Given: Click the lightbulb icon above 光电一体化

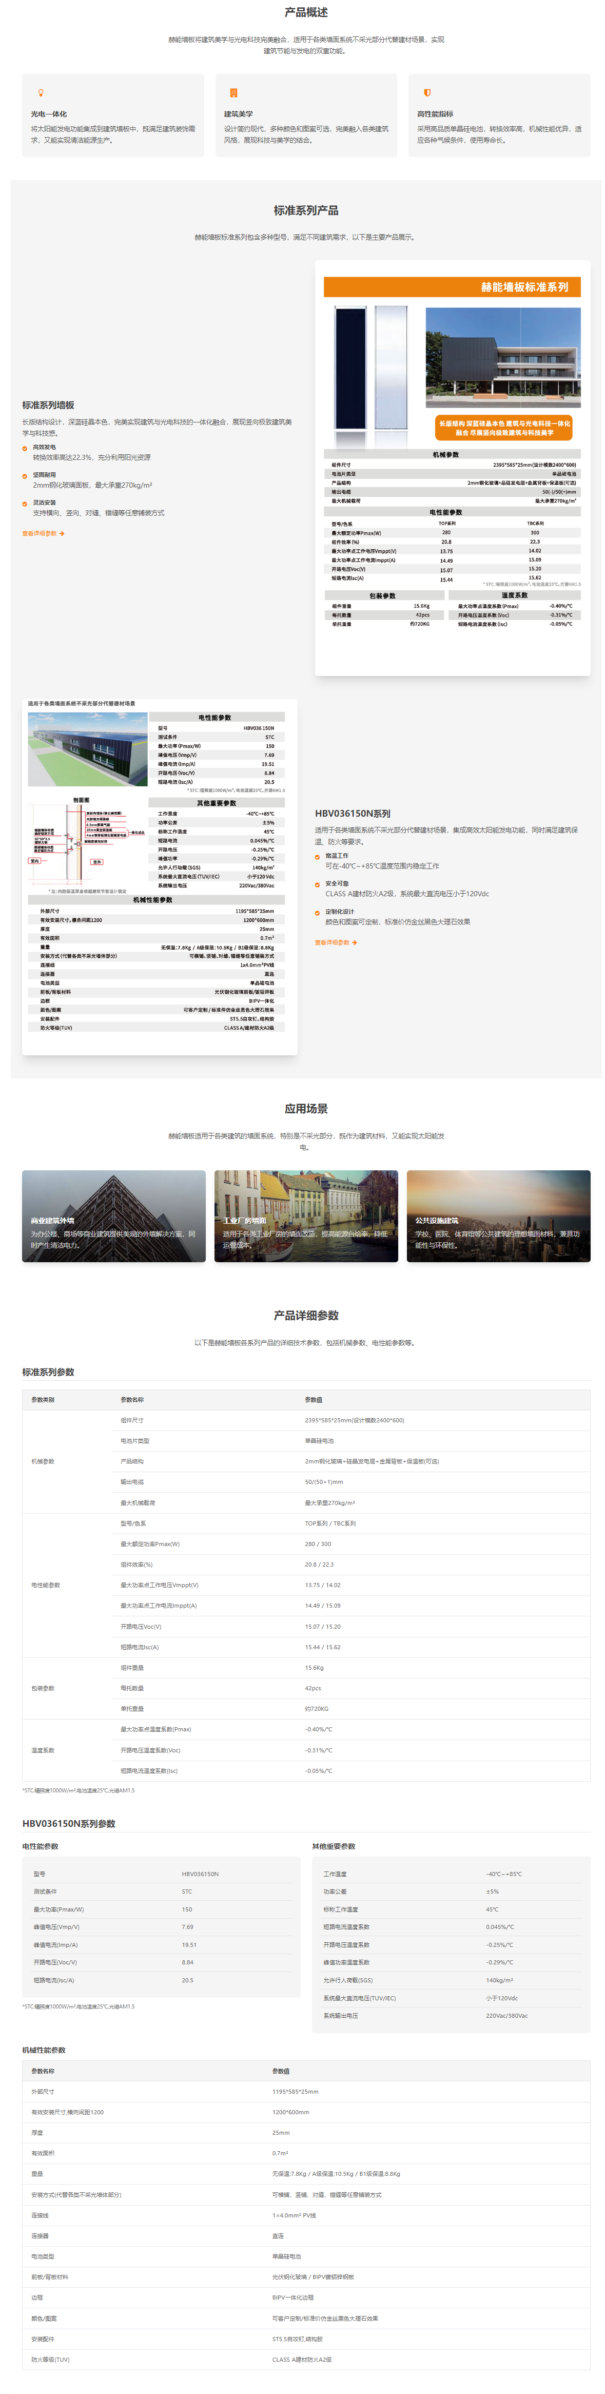Looking at the screenshot, I should coord(40,93).
